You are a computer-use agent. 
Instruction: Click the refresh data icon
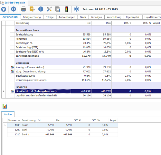tap(14, 9)
